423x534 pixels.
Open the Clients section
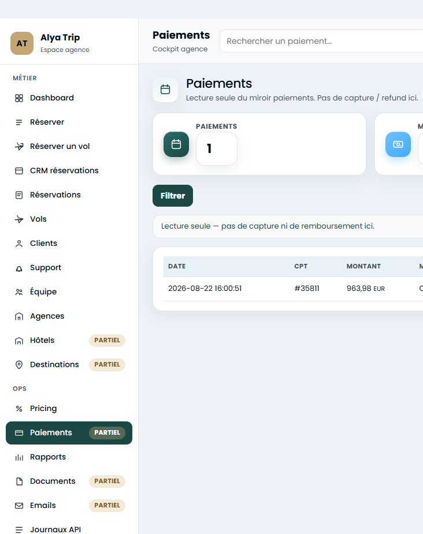69,244
